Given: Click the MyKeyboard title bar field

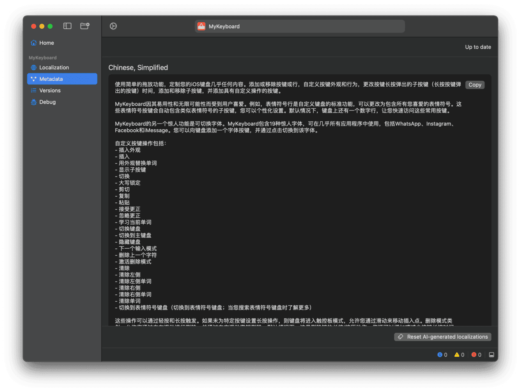Looking at the screenshot, I should [x=300, y=26].
